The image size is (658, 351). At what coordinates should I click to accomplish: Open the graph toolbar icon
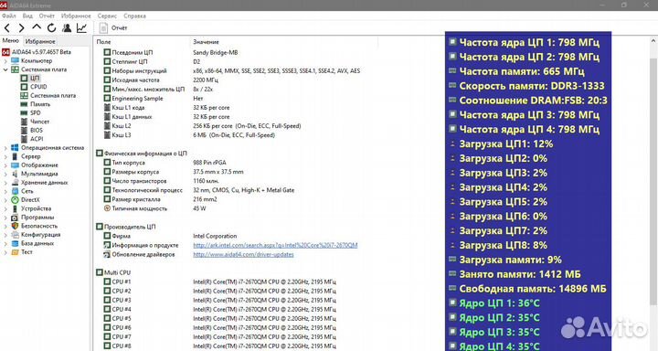tap(81, 28)
